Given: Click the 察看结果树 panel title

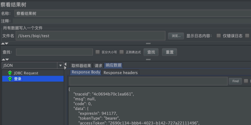Looking at the screenshot, I should [13, 5].
